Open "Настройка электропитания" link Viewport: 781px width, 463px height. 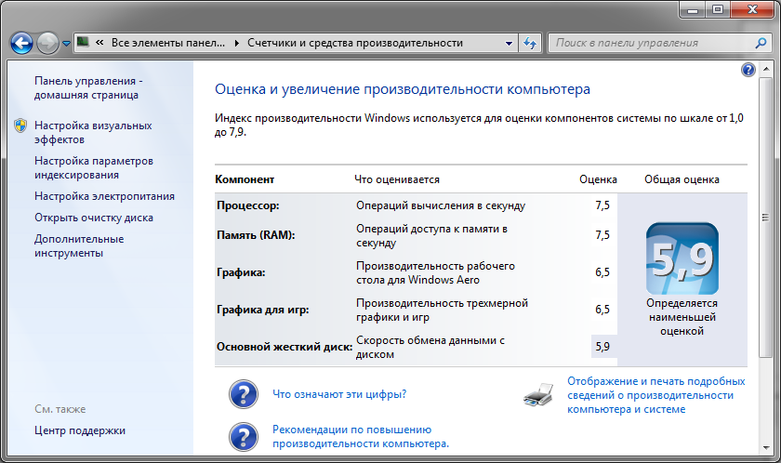(x=104, y=196)
